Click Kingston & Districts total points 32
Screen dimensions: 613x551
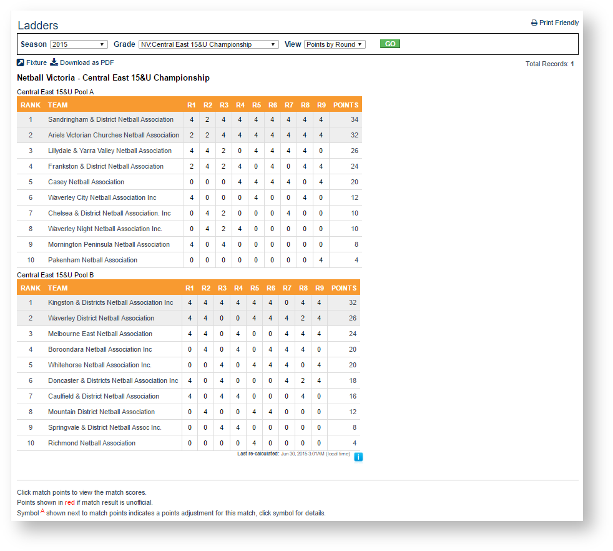352,302
